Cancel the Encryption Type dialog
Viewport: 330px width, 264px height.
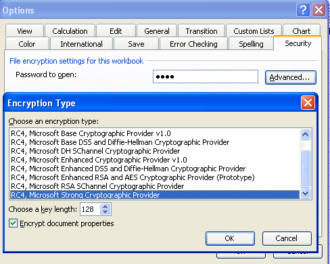[x=287, y=238]
